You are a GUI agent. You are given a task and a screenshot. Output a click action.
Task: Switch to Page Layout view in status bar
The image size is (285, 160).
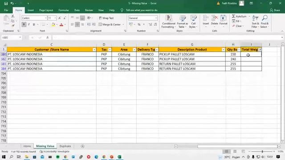click(x=235, y=151)
